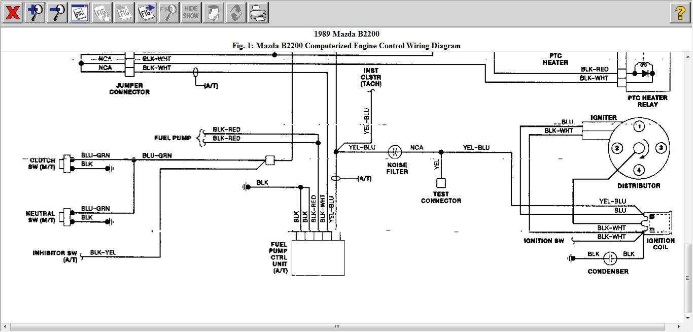Zoom out using the minus magnifier tool
Screen dimensions: 693x332
tap(56, 13)
